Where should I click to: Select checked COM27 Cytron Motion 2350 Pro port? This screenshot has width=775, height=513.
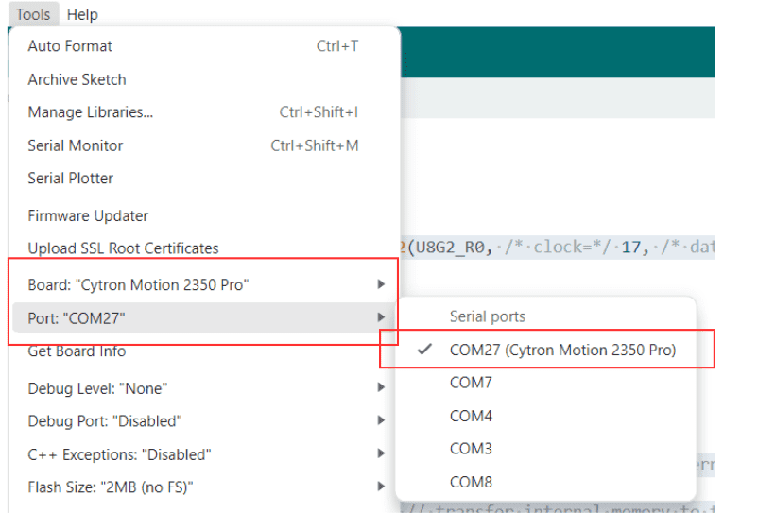coord(562,350)
